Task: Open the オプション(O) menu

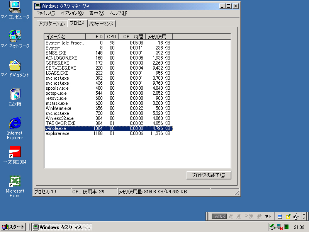Action: (72, 13)
